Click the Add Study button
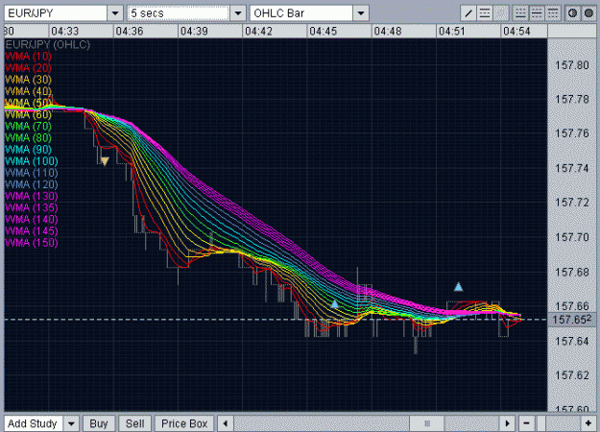 click(34, 423)
